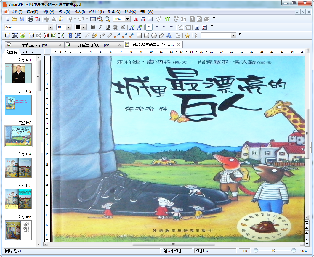The image size is (314, 257).
Task: Select the 幻灯片4 thumbnail
Action: (x=18, y=168)
